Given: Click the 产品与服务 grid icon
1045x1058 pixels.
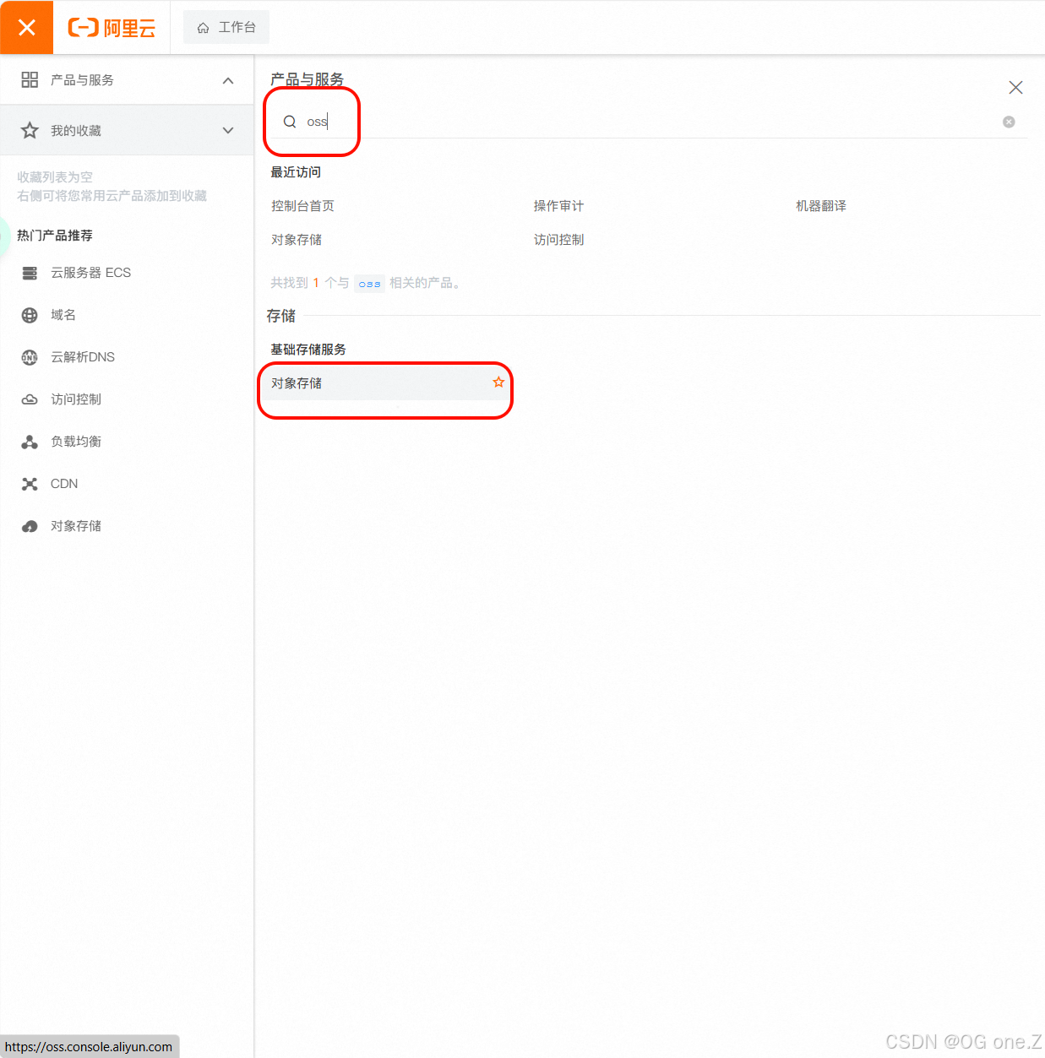Looking at the screenshot, I should coord(30,79).
